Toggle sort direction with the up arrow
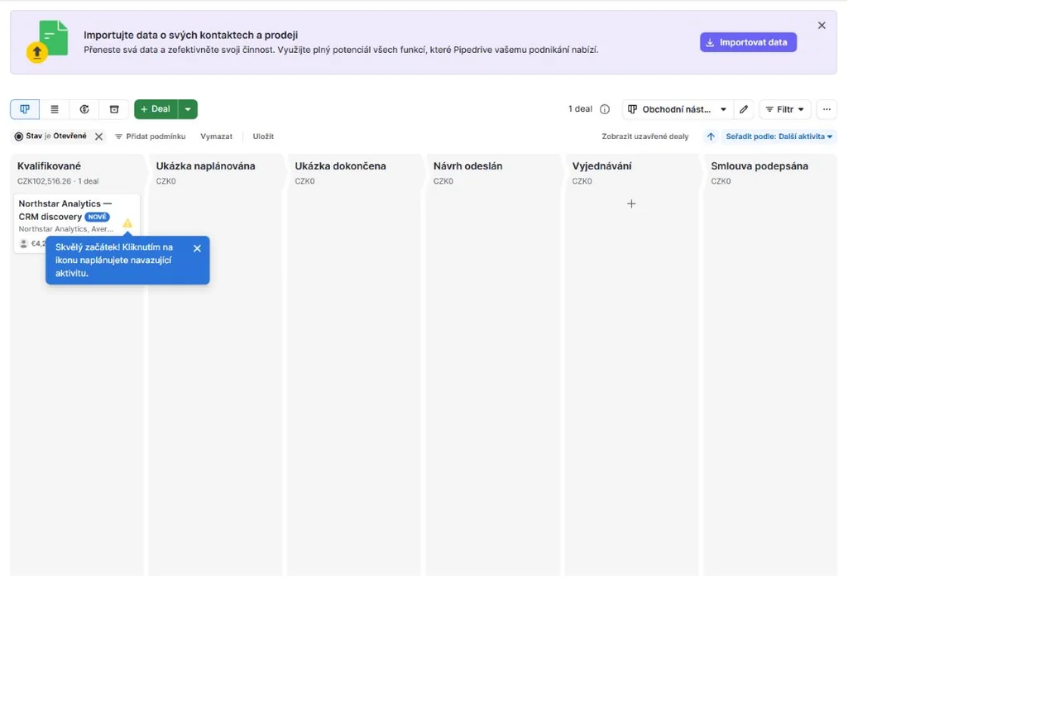 point(711,137)
